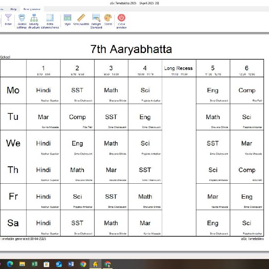Image resolution: width=269 pixels, height=269 pixels.
Task: Open File Explorer from the taskbar
Action: pyautogui.click(x=22, y=264)
